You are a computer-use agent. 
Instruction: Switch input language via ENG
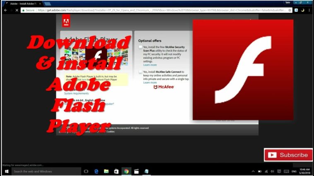[294, 171]
